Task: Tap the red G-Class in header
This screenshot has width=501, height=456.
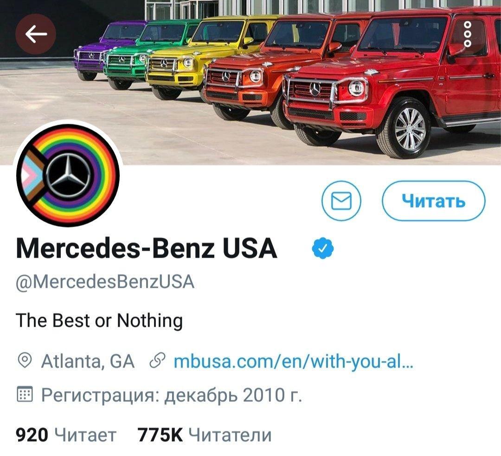Action: pos(393,83)
